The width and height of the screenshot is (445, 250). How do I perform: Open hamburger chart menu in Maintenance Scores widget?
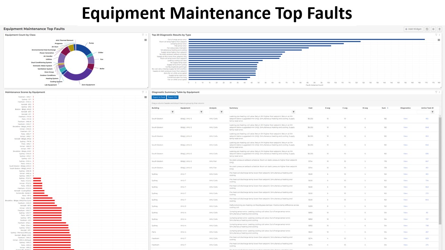[x=146, y=97]
